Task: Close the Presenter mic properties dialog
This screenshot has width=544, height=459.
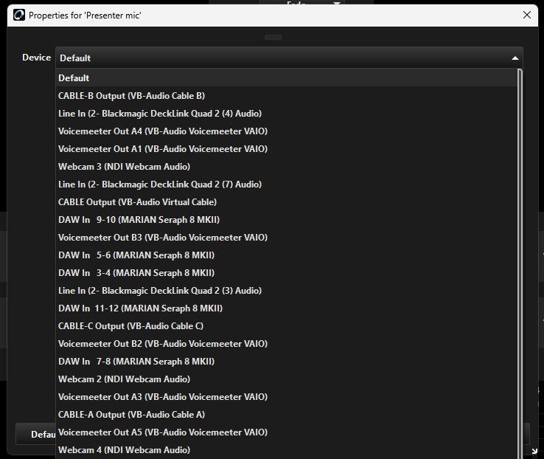Action: 526,15
